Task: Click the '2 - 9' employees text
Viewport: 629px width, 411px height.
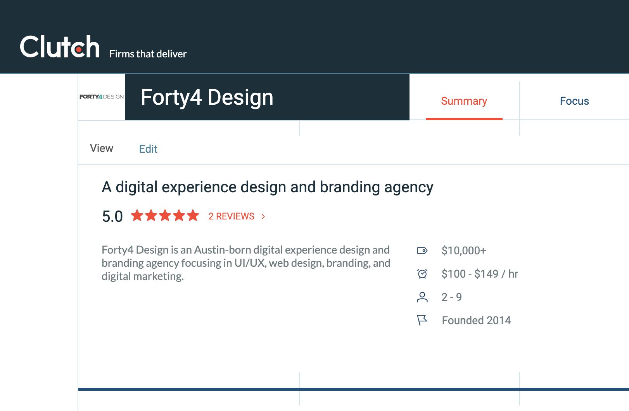Action: pyautogui.click(x=451, y=297)
